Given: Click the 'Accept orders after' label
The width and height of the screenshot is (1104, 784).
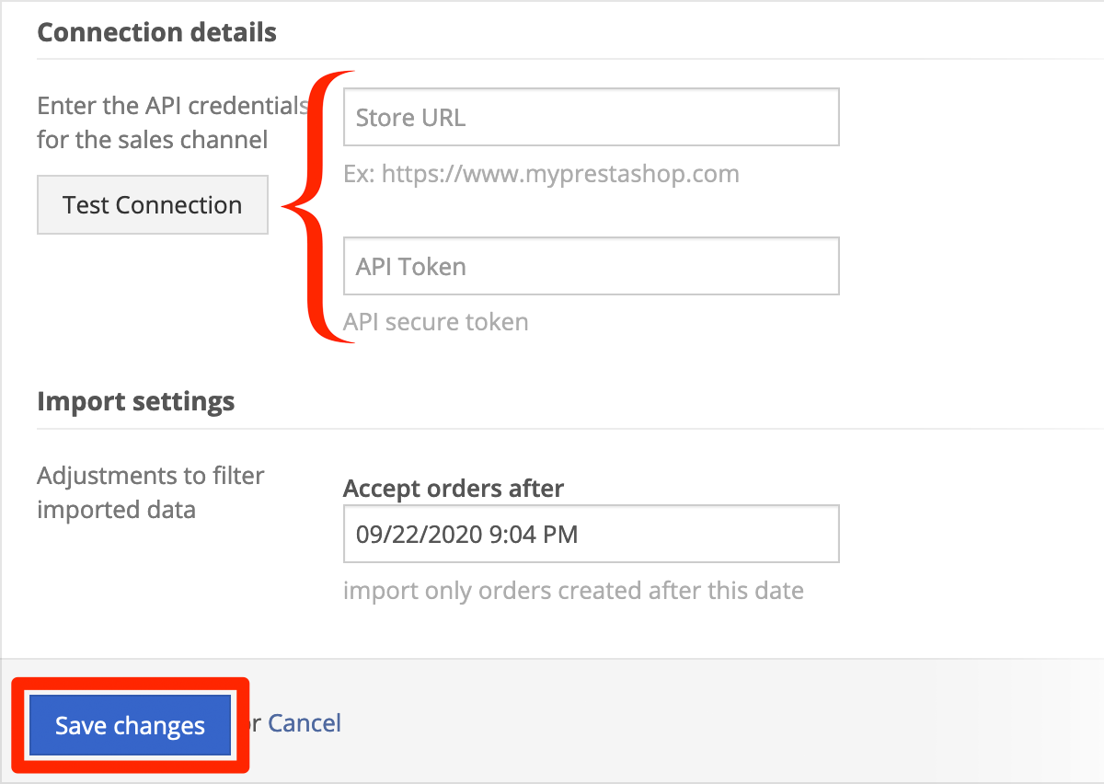Looking at the screenshot, I should (454, 488).
